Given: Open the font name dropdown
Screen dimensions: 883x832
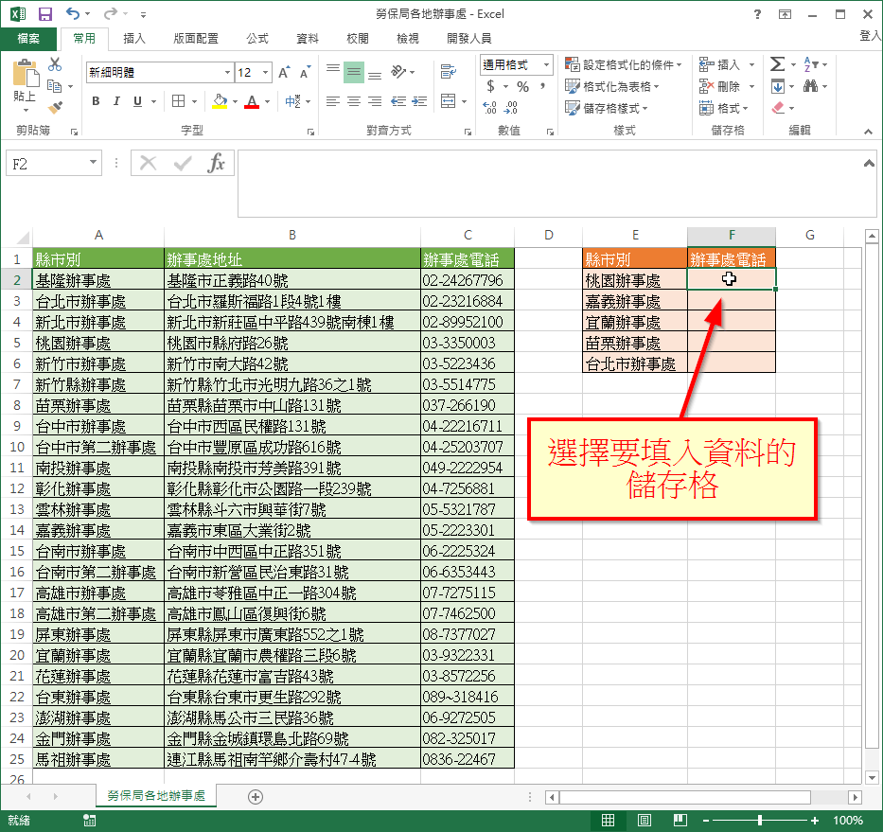Looking at the screenshot, I should pyautogui.click(x=227, y=72).
